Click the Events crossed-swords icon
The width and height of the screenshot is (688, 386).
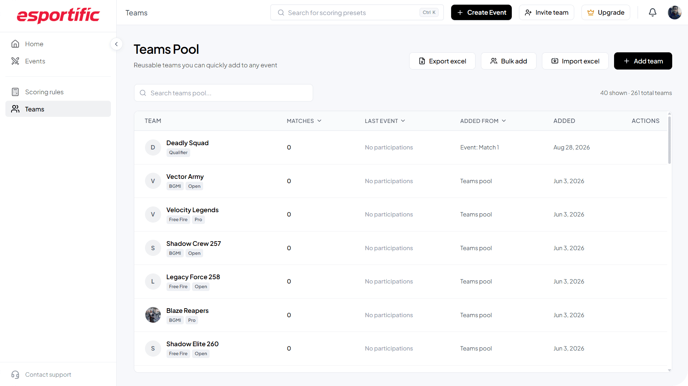pyautogui.click(x=15, y=61)
